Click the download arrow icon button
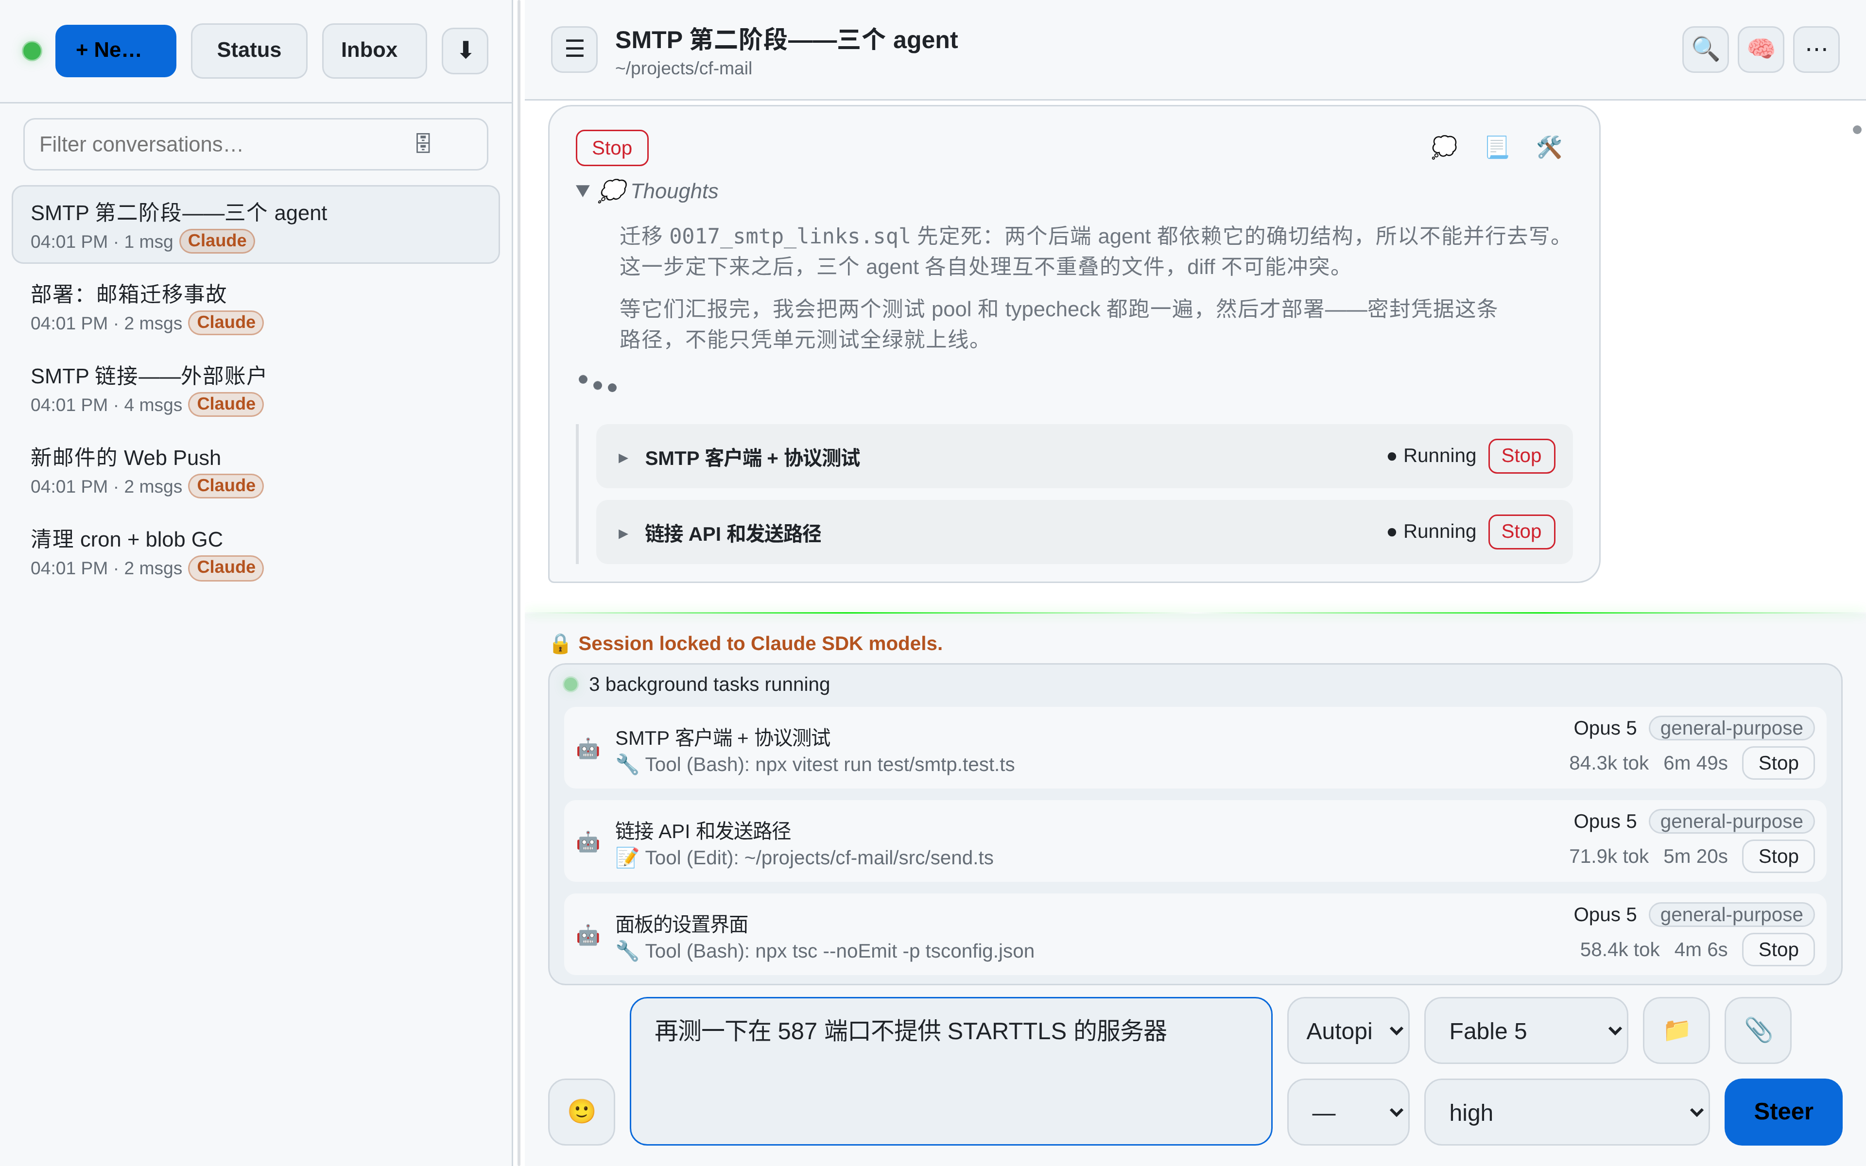This screenshot has width=1866, height=1166. pos(465,51)
